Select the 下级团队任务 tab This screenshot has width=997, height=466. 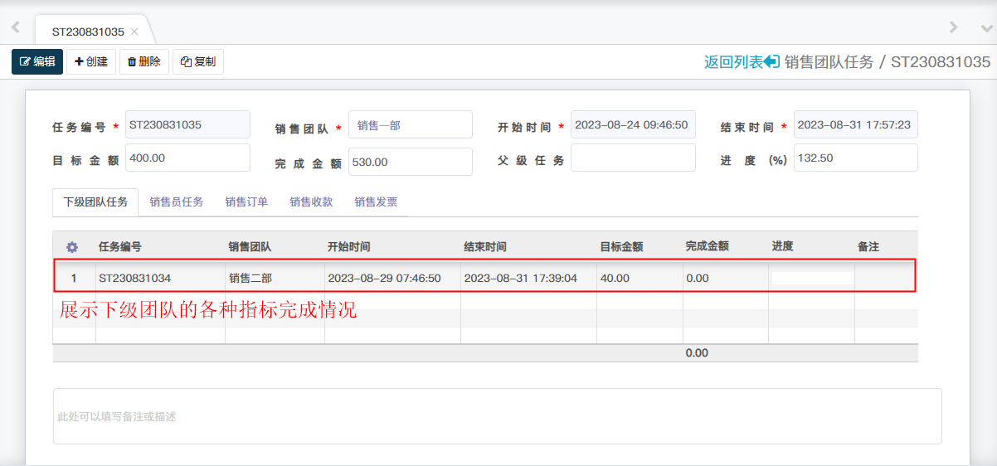pyautogui.click(x=95, y=201)
